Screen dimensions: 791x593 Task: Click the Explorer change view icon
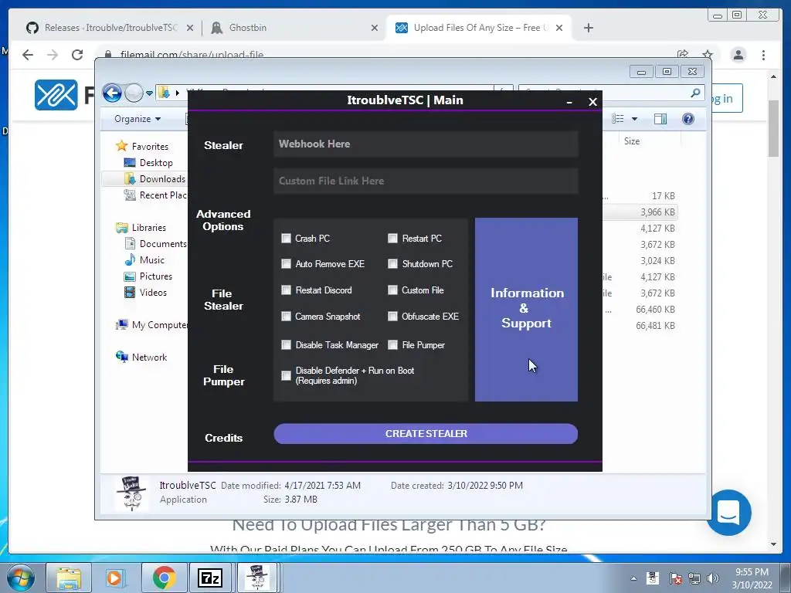click(618, 118)
